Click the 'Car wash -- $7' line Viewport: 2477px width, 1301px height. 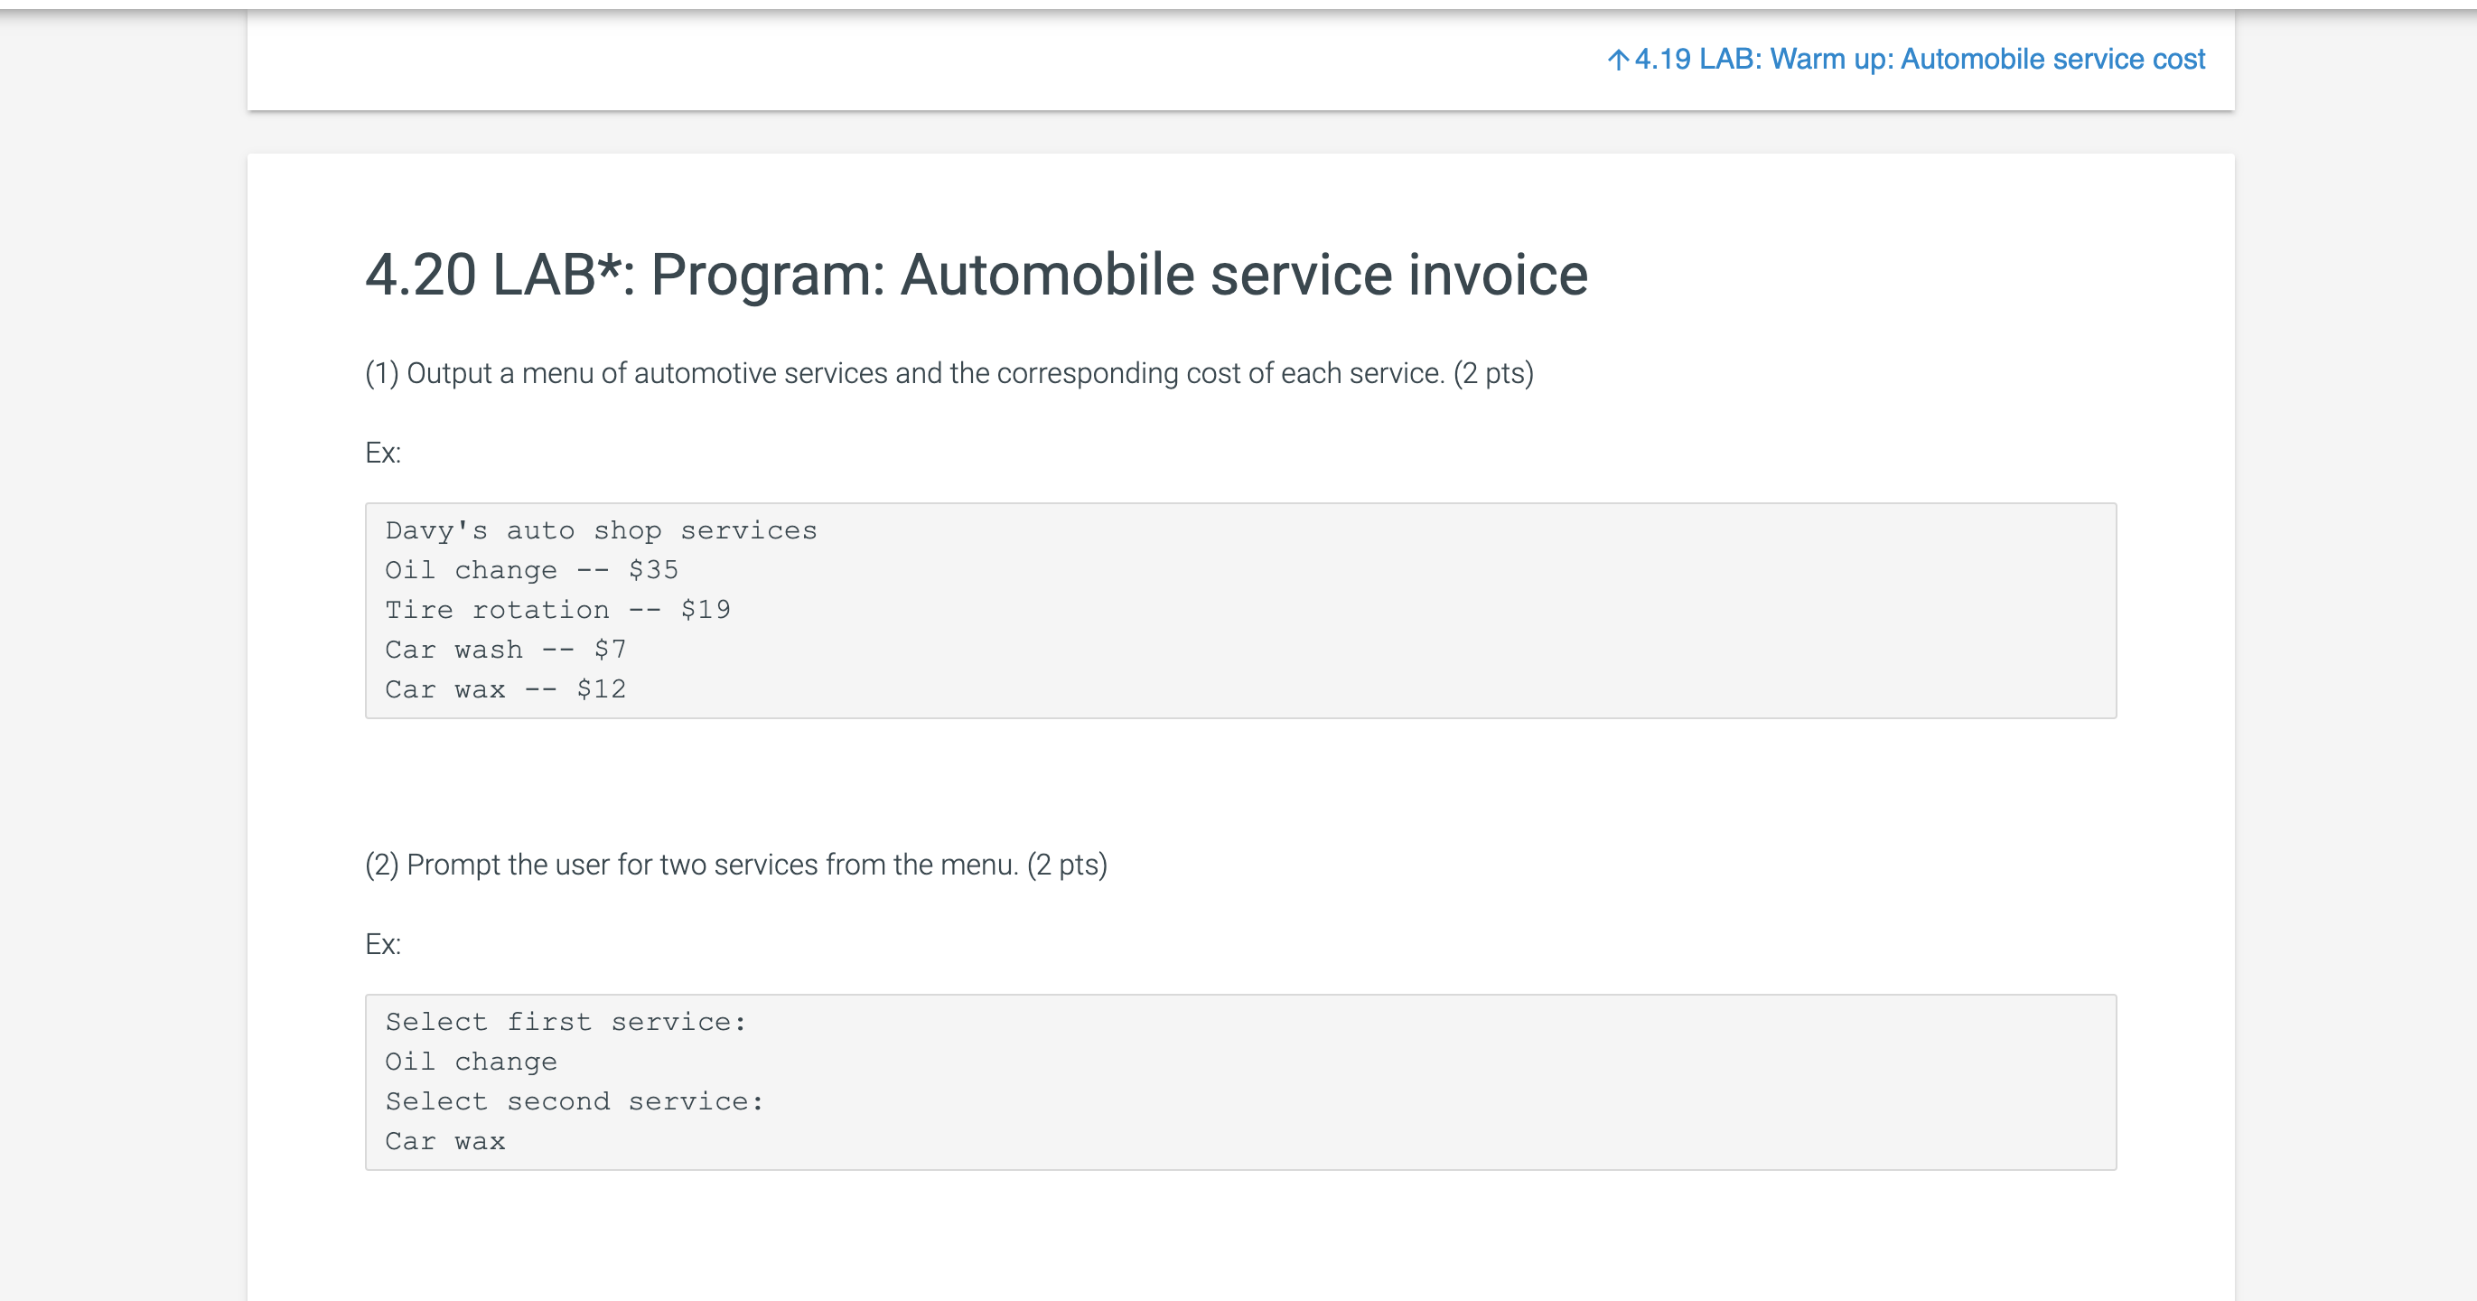tap(506, 650)
